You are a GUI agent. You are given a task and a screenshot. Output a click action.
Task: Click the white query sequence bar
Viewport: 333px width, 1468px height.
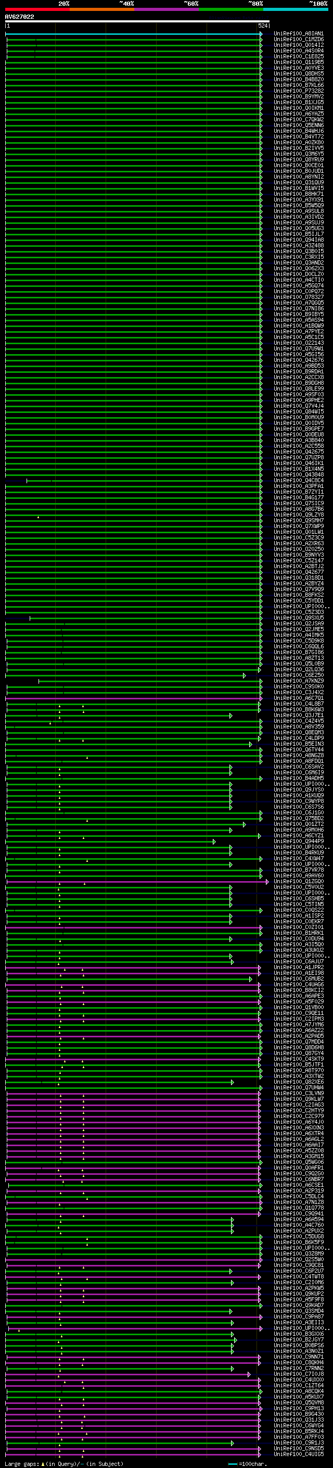pyautogui.click(x=137, y=22)
